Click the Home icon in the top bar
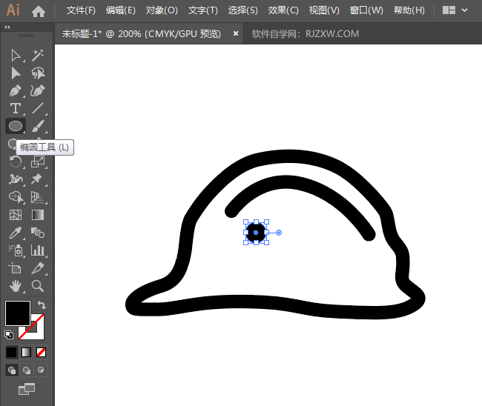Viewport: 482px width, 406px height. click(x=39, y=11)
